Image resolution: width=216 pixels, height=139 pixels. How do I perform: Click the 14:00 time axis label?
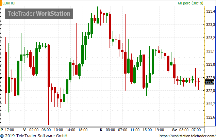click(x=70, y=130)
